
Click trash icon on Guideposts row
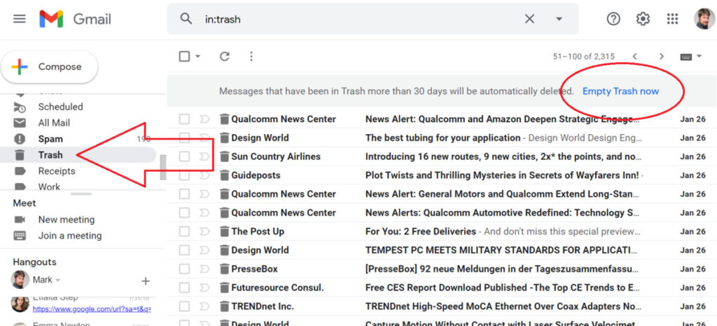click(224, 175)
